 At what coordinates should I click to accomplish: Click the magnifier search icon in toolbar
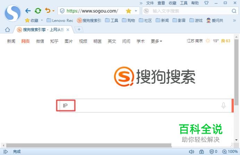[234, 11]
